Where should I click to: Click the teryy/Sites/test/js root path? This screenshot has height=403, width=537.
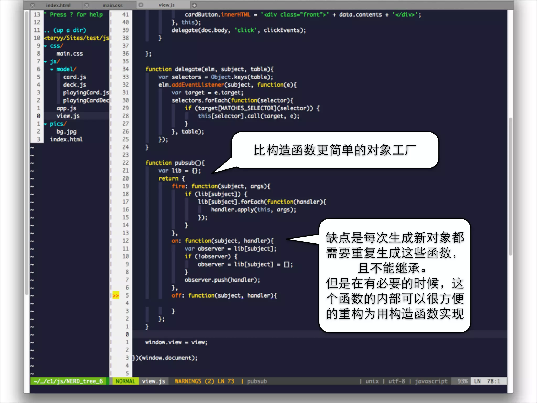(x=76, y=38)
